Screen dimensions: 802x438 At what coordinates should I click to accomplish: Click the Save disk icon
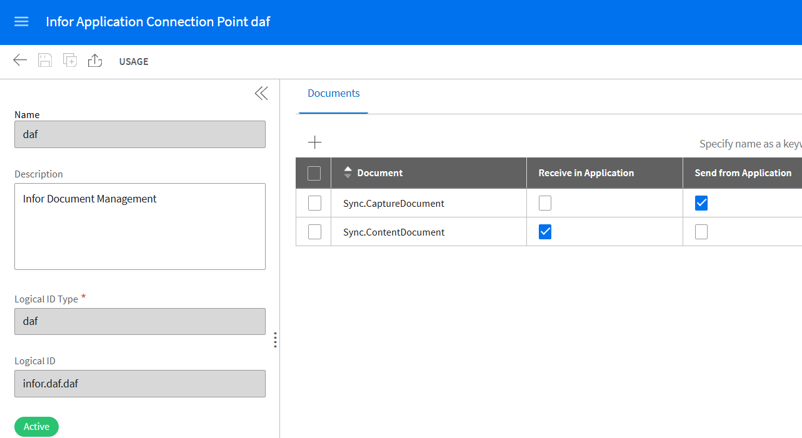click(x=45, y=61)
